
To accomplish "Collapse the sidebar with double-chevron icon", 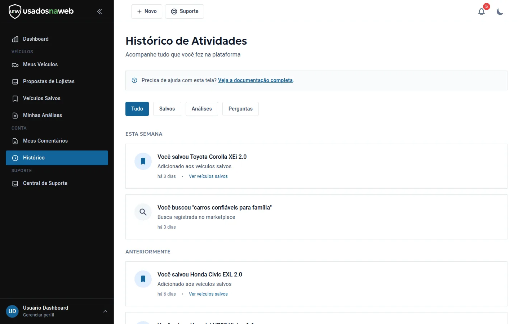I will [99, 12].
